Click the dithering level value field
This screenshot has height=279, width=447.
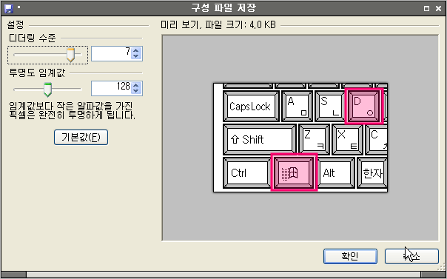click(x=111, y=53)
